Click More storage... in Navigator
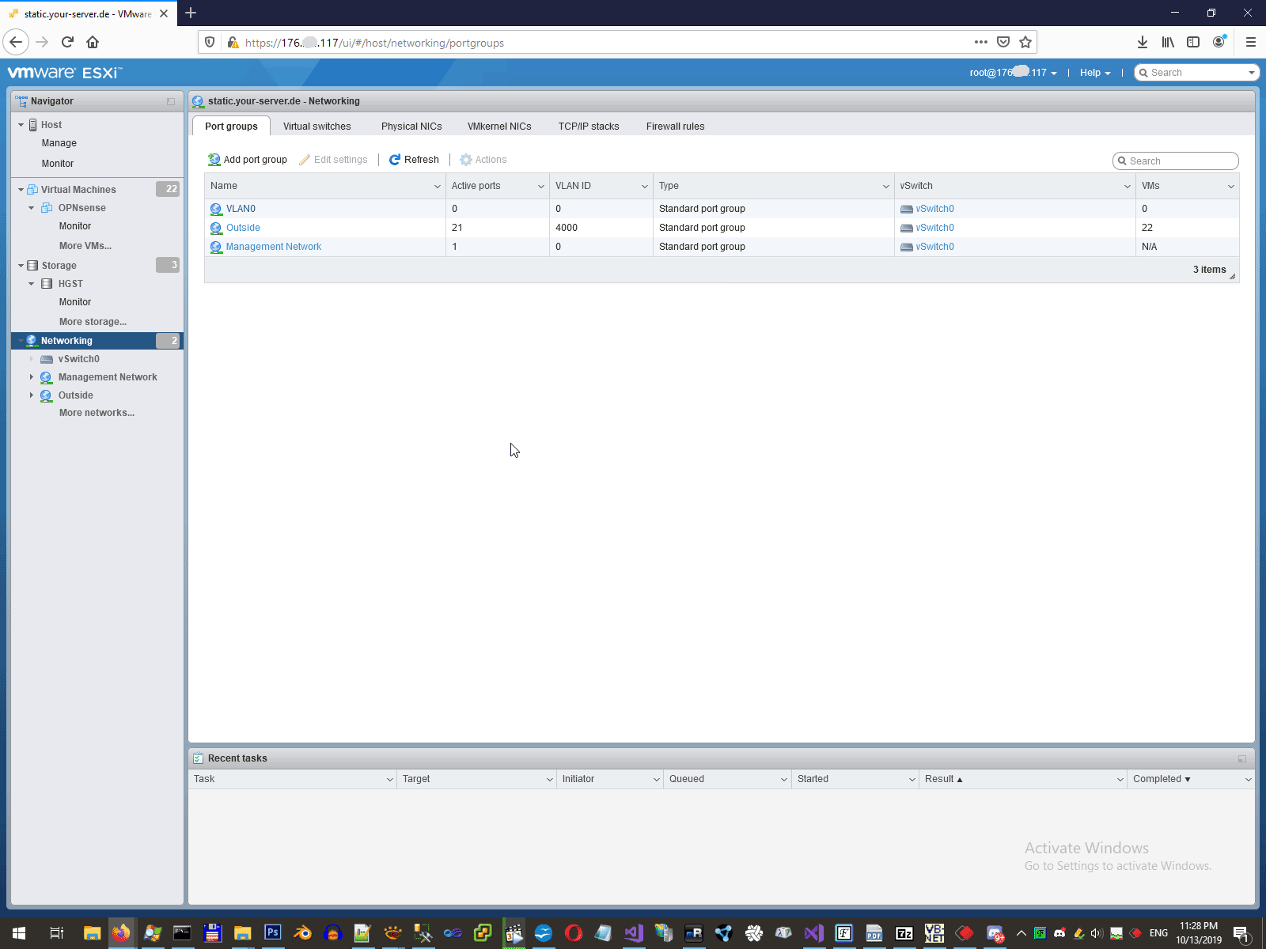This screenshot has width=1266, height=949. (93, 322)
